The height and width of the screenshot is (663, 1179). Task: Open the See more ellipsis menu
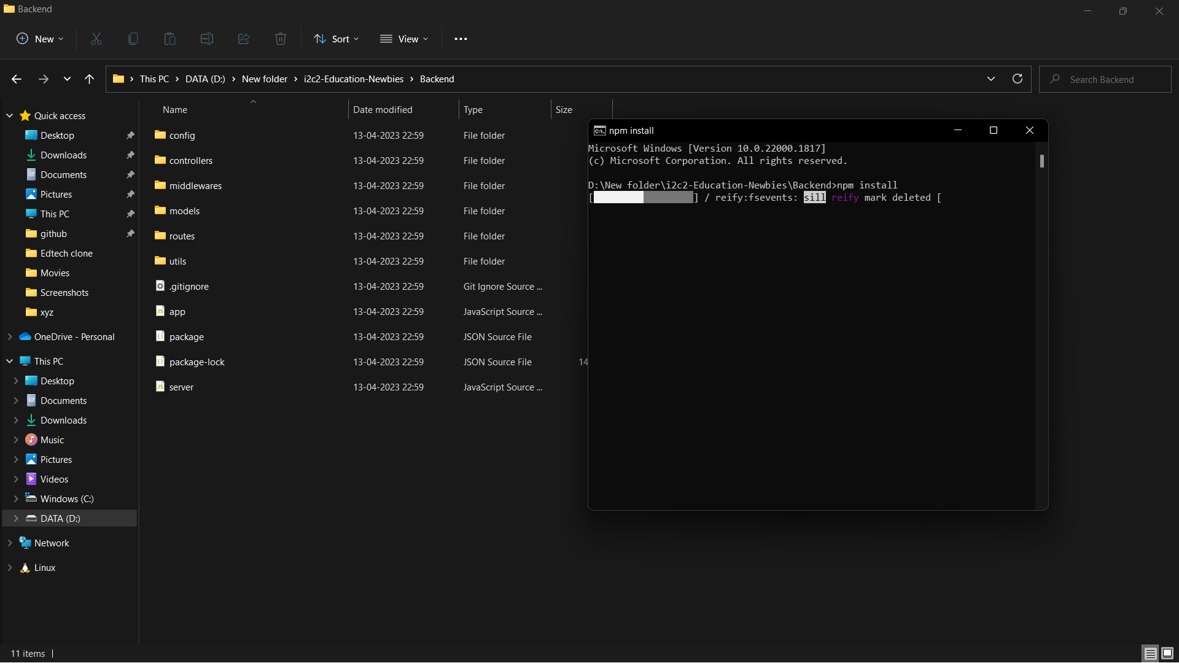click(x=461, y=39)
